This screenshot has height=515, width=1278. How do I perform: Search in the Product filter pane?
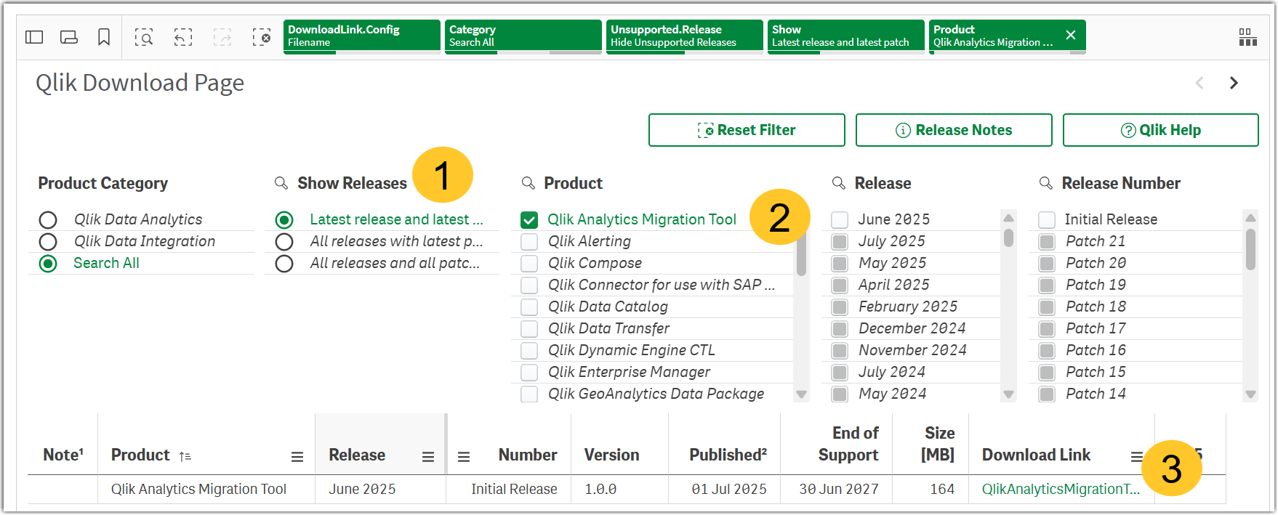point(529,183)
